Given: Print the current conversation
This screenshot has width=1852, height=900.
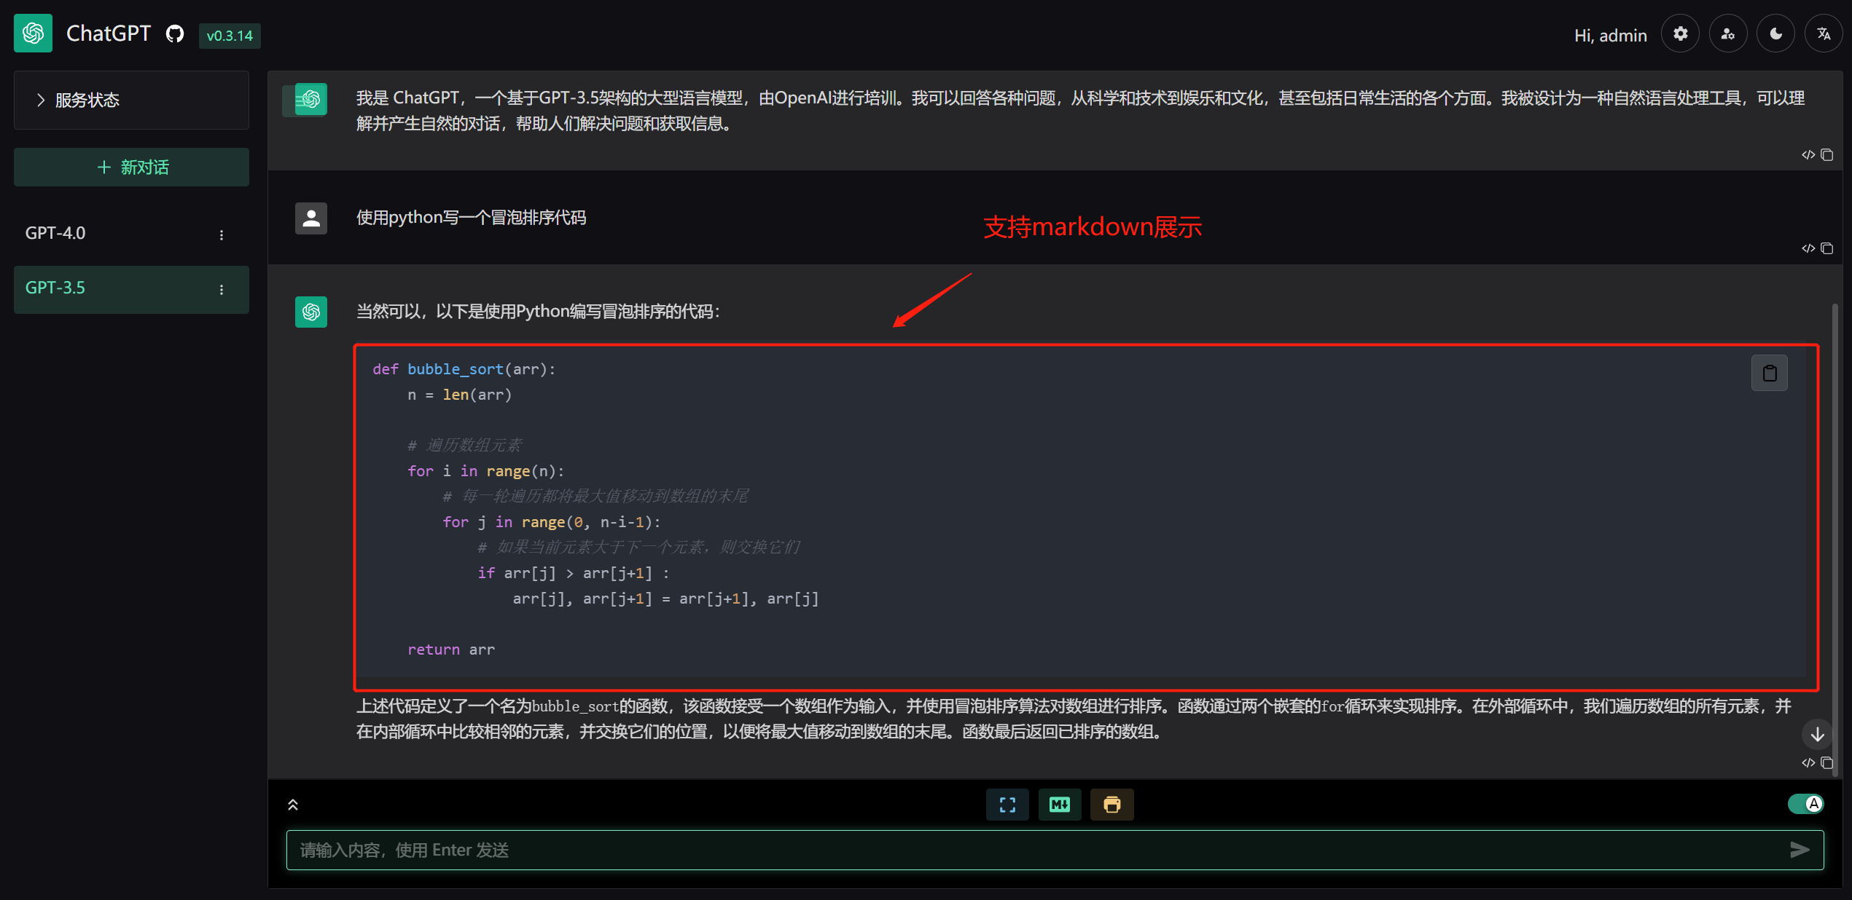Looking at the screenshot, I should coord(1111,804).
